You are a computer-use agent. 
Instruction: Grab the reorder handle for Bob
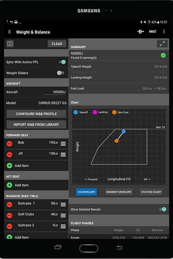[x=63, y=144]
